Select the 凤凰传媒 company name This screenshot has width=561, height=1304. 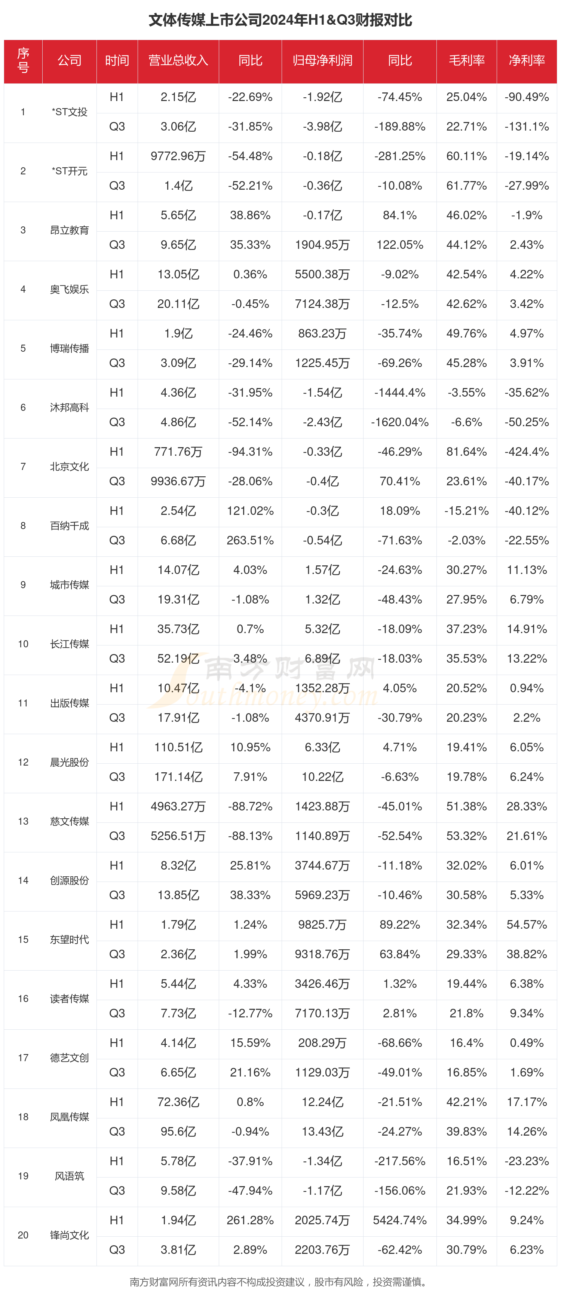[x=69, y=1117]
